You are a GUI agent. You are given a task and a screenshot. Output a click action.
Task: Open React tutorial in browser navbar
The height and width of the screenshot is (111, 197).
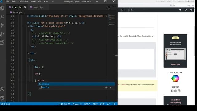click(123, 10)
